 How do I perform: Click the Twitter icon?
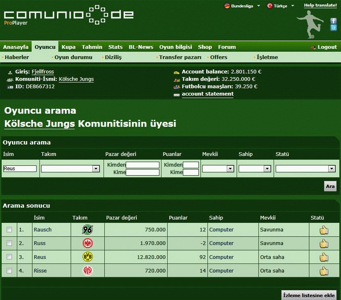334,28
